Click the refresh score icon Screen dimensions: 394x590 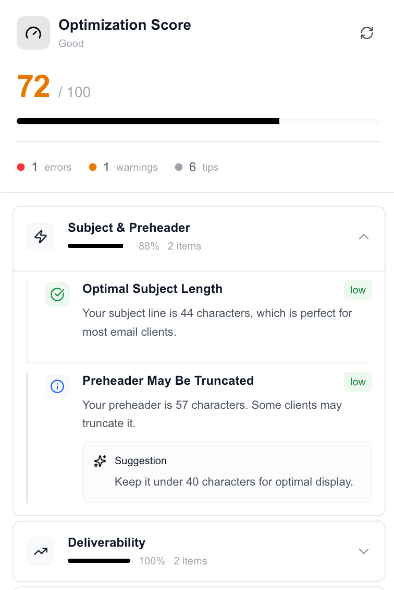(367, 32)
